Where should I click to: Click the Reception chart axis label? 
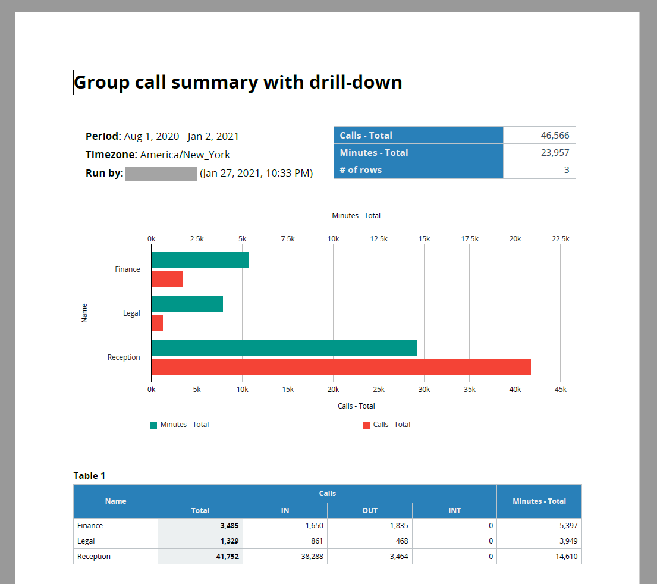[124, 357]
